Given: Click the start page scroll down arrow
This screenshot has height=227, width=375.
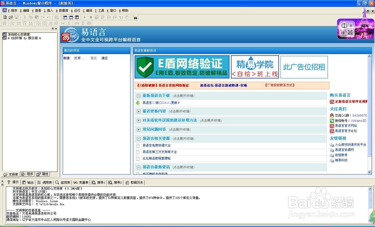Looking at the screenshot, I should pos(369,172).
